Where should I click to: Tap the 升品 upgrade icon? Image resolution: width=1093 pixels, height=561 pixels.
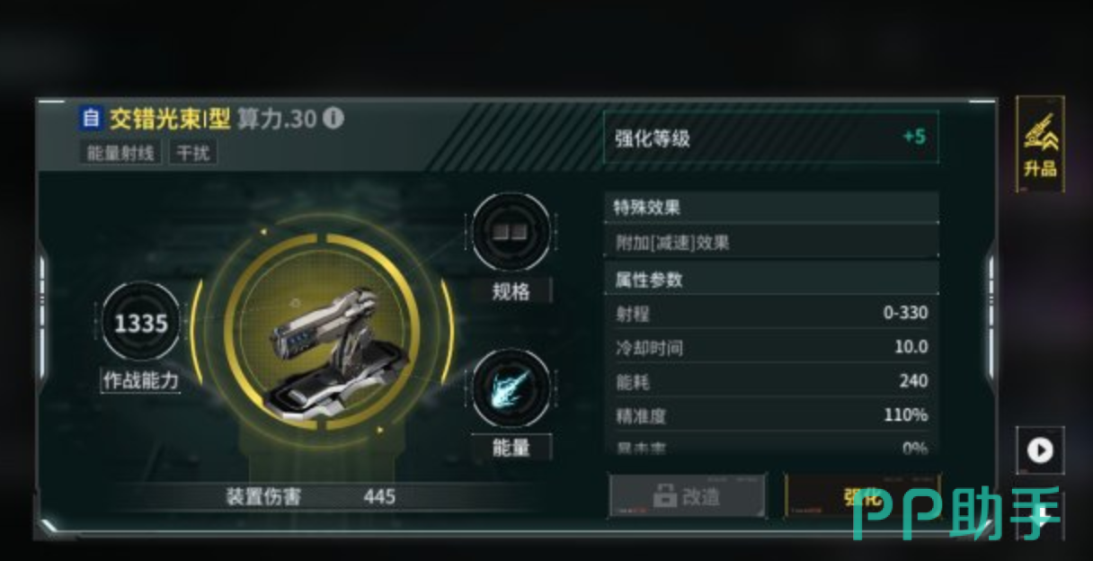coord(1040,144)
